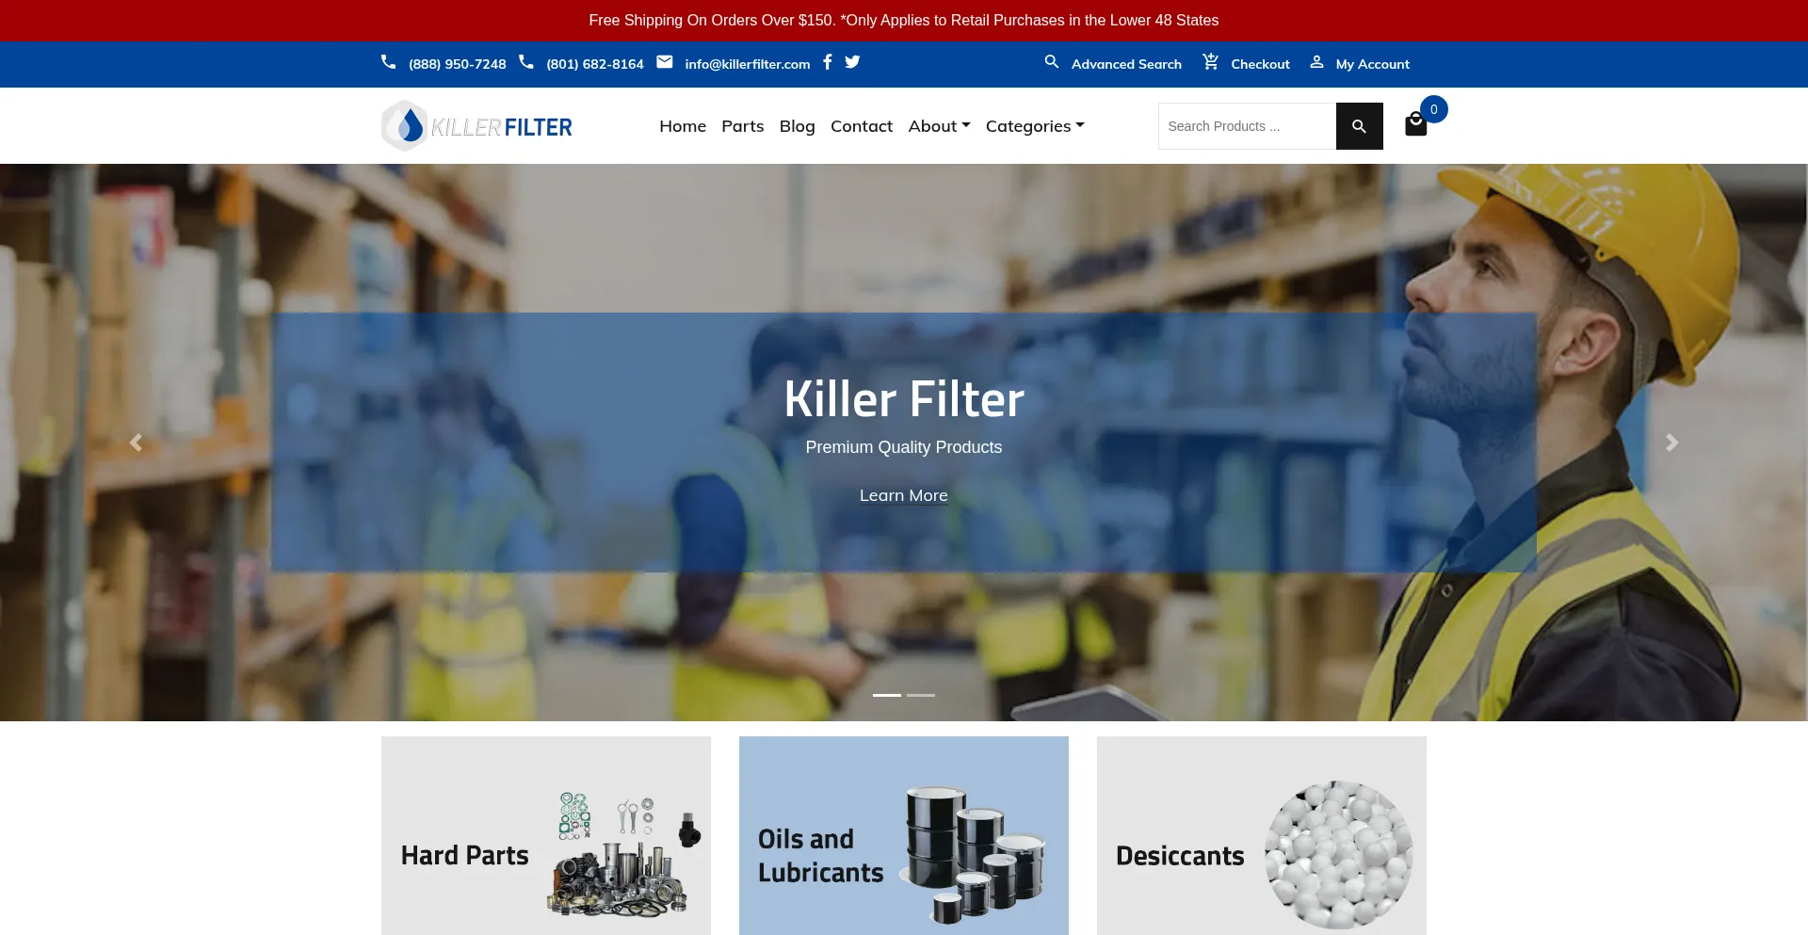The width and height of the screenshot is (1808, 935).
Task: Open the Blog menu item
Action: pyautogui.click(x=798, y=126)
